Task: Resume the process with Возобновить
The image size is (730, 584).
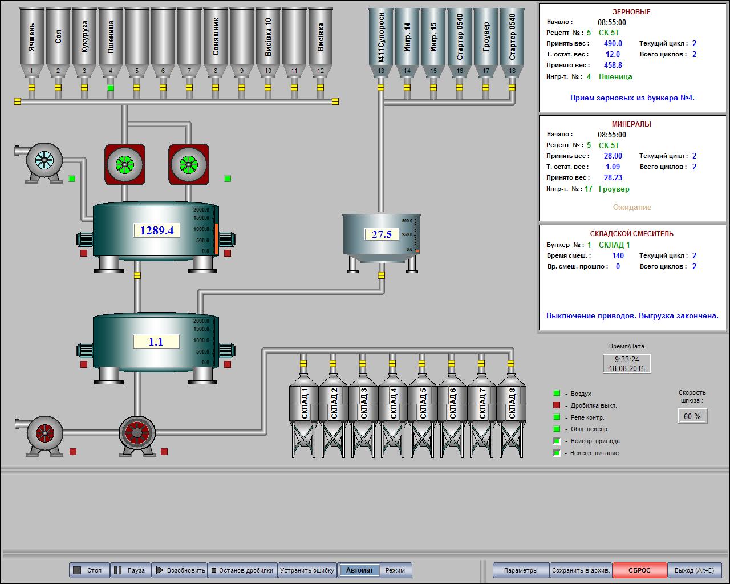Action: tap(180, 570)
